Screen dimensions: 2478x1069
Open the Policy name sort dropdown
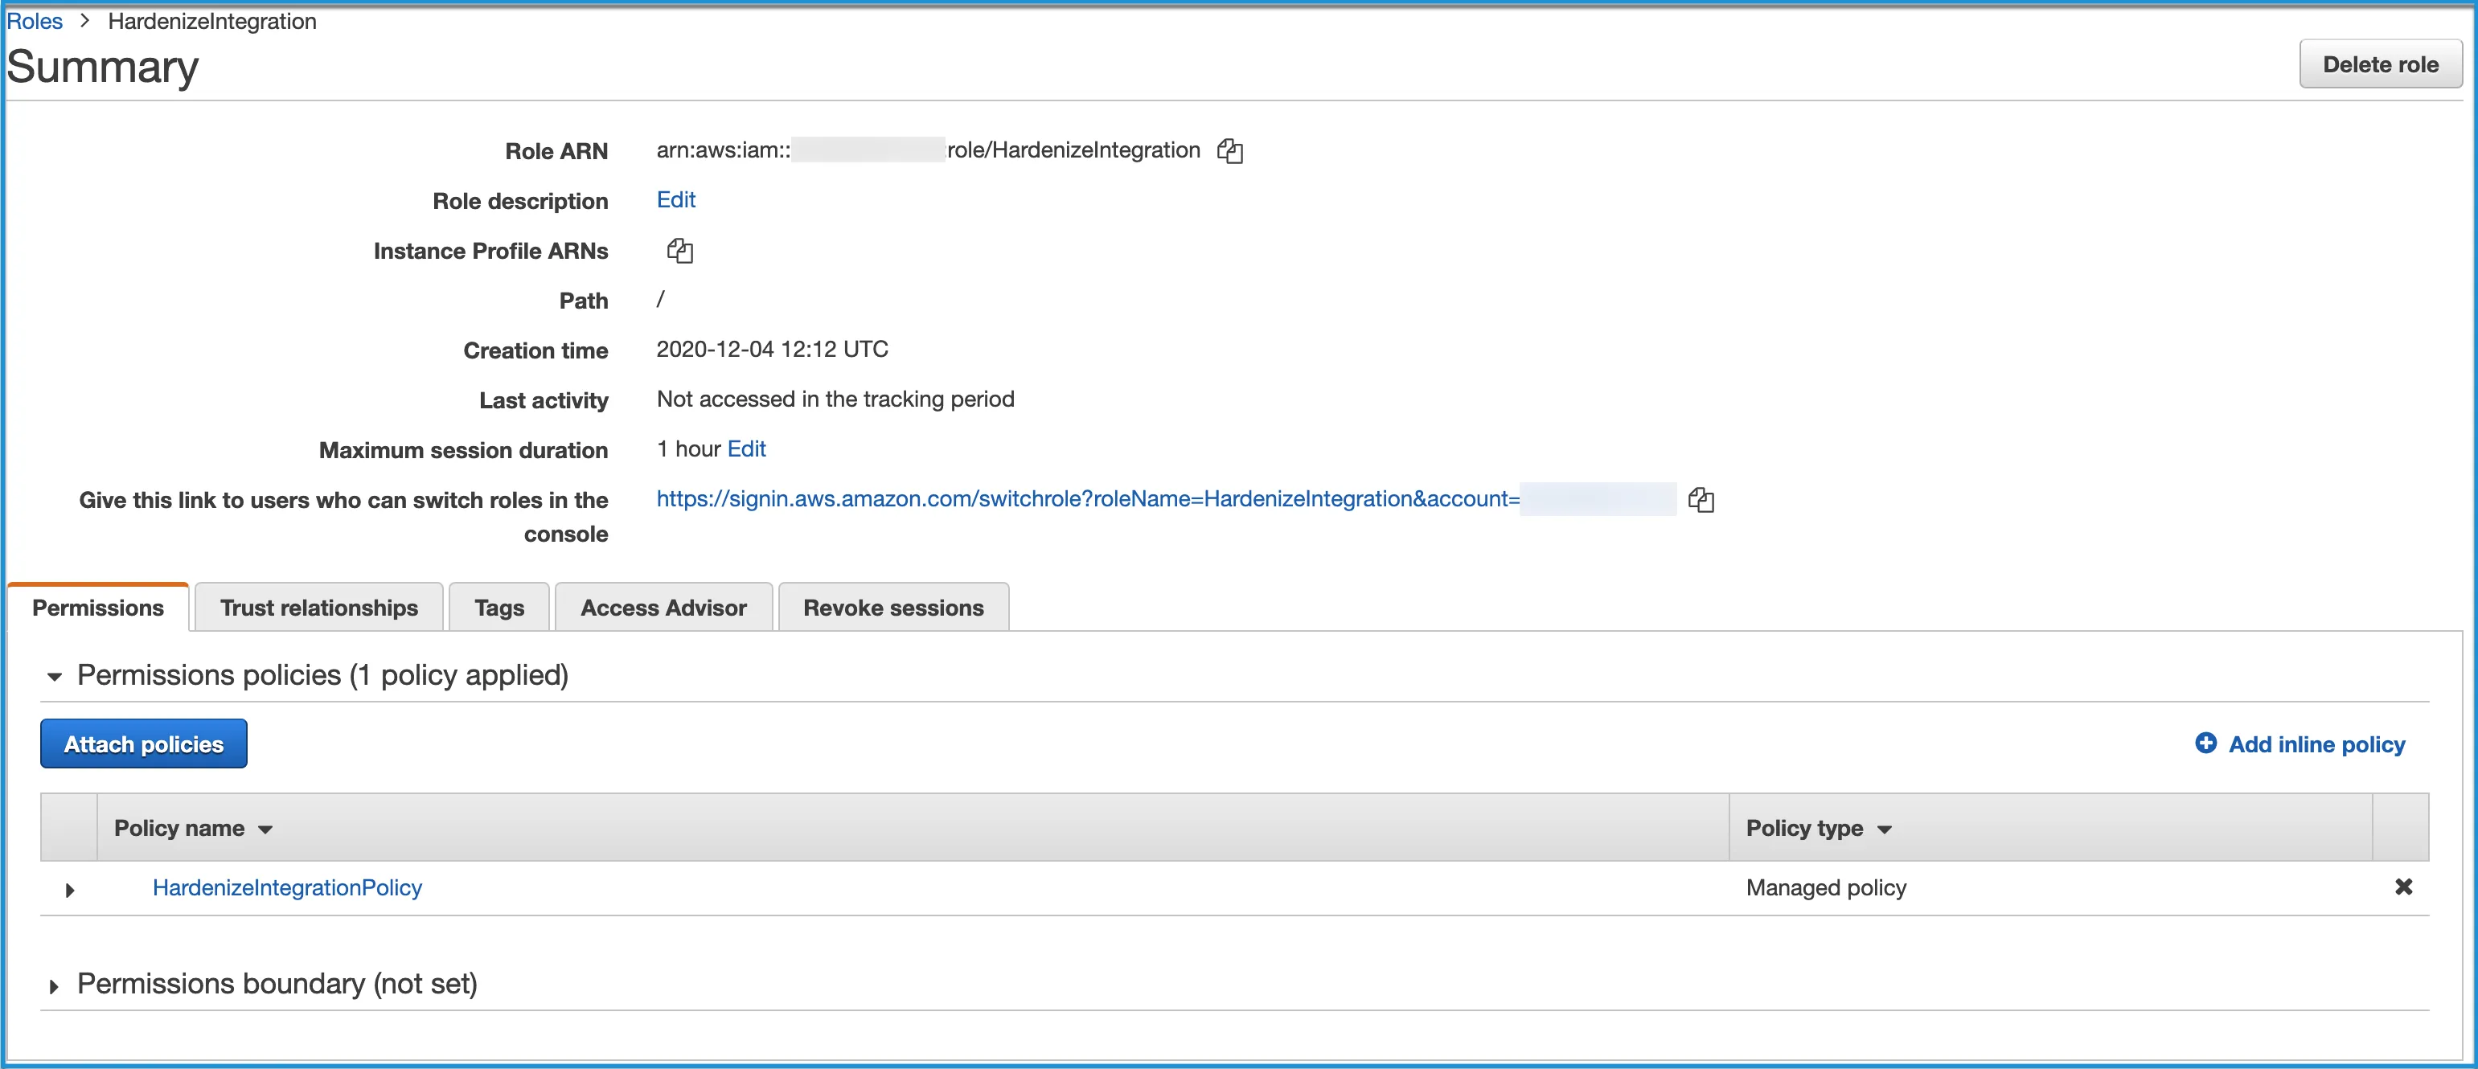[x=266, y=829]
